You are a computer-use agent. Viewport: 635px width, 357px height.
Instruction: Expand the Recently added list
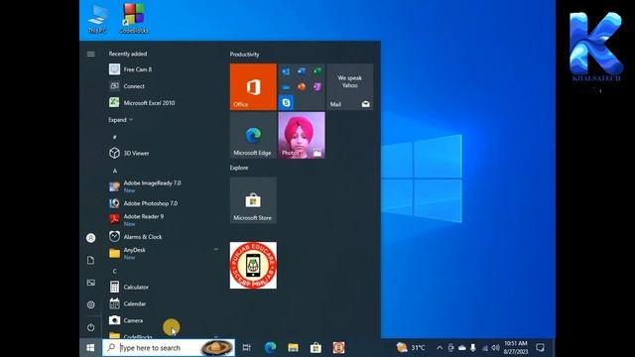point(120,120)
